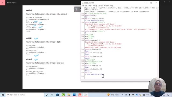Click the Isalpha() heading in Photos image
The image size is (172, 97).
click(29, 10)
